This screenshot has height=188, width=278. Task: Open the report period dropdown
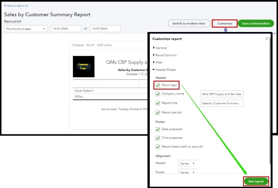coord(26,29)
